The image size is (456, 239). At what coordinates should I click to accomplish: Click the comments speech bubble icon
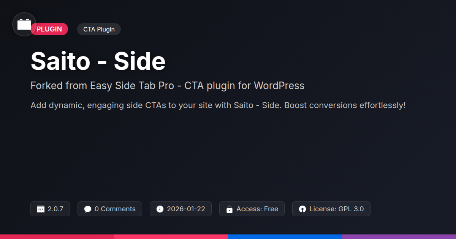pyautogui.click(x=88, y=209)
